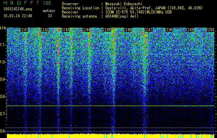The height and width of the screenshot is (138, 217).
Task: Click the 2248 time marker
Action: coord(169,30)
